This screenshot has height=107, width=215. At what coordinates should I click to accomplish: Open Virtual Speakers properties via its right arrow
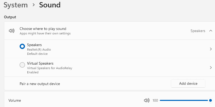coord(211,68)
